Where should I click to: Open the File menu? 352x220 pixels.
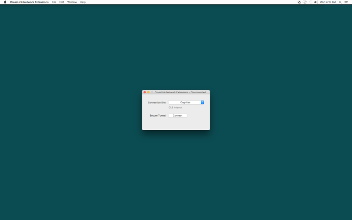pyautogui.click(x=54, y=2)
